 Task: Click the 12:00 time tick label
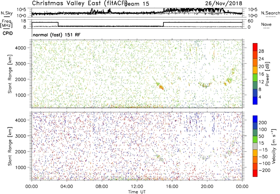point(137,187)
